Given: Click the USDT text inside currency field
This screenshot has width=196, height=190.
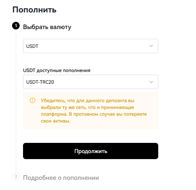Looking at the screenshot, I should tap(32, 46).
